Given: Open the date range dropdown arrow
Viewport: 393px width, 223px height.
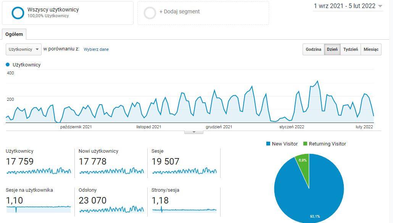Looking at the screenshot, I should coord(380,6).
